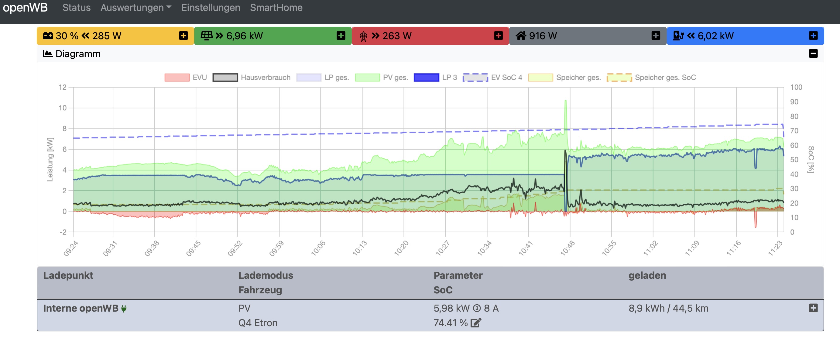The image size is (840, 349).
Task: Hide the PV ges. series in legend
Action: (x=367, y=78)
